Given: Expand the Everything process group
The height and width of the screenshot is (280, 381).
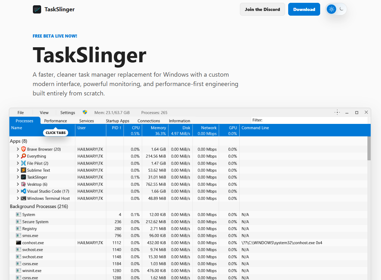Looking at the screenshot, I should tap(18, 156).
